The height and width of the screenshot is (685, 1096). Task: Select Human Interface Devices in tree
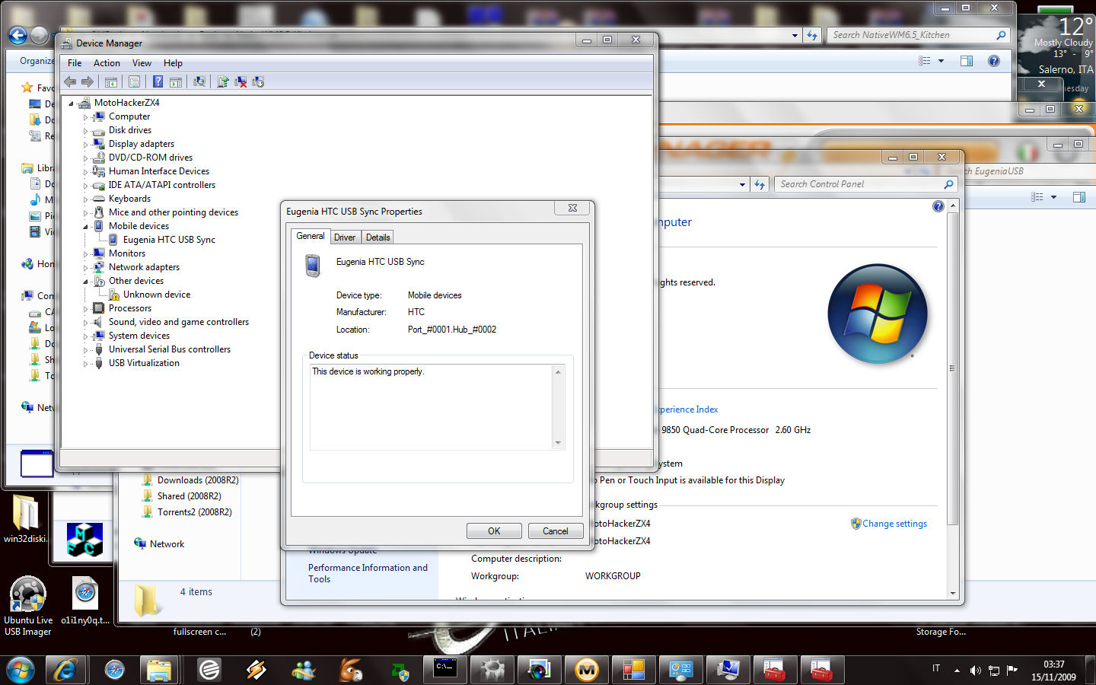coord(159,171)
